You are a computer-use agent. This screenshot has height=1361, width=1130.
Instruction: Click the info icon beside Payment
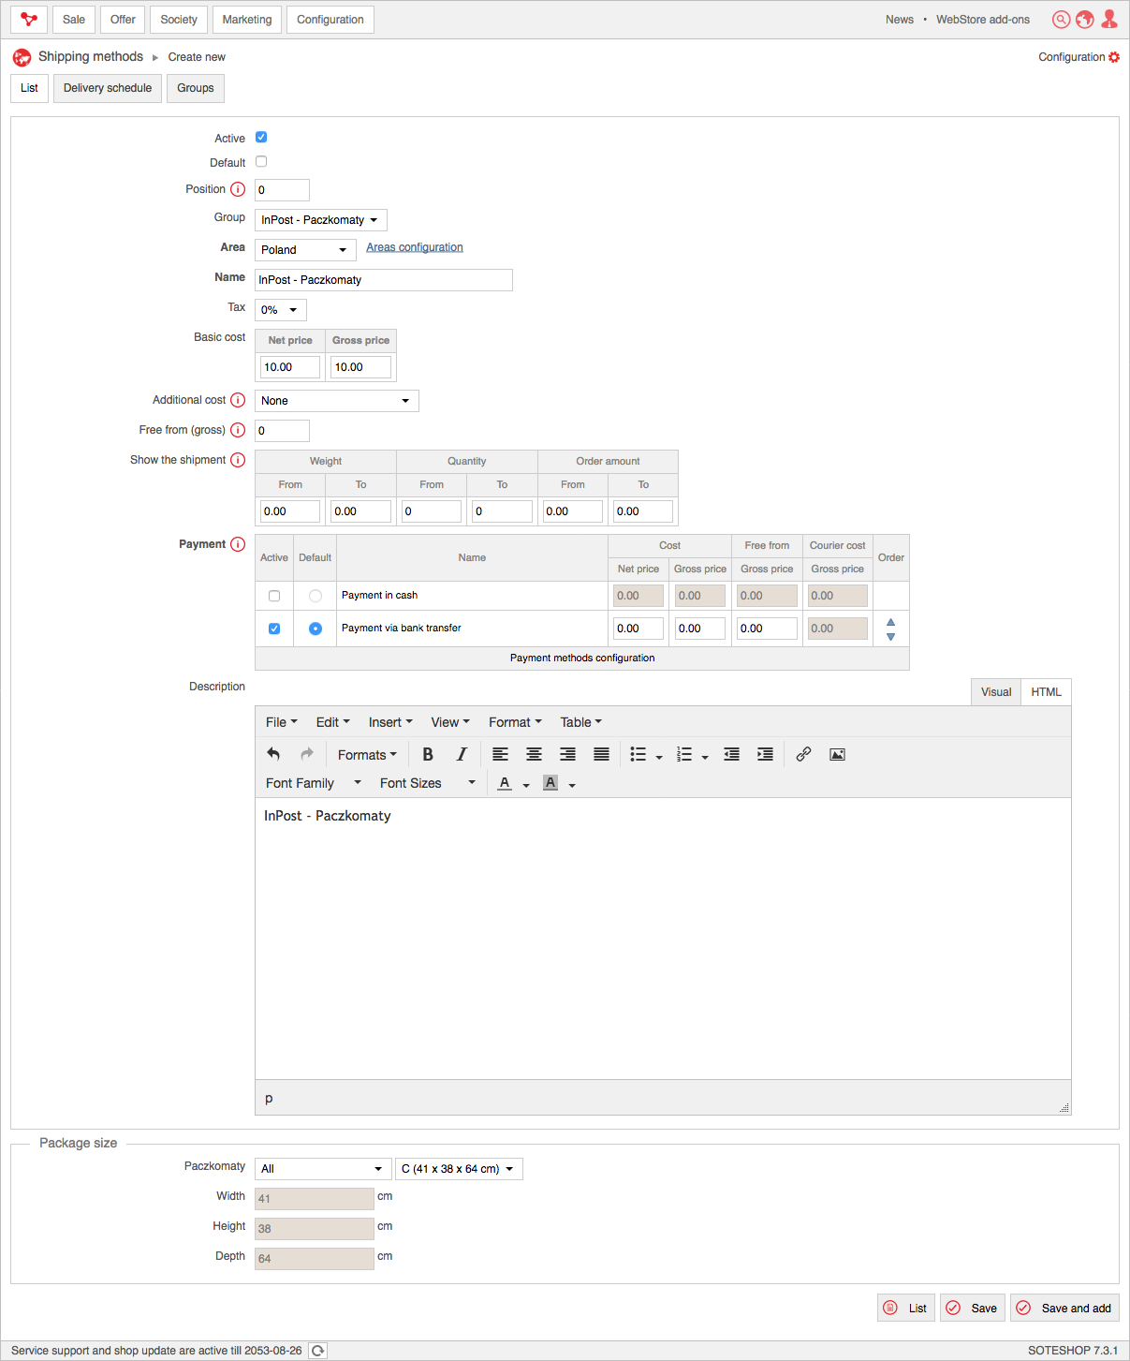pos(238,544)
